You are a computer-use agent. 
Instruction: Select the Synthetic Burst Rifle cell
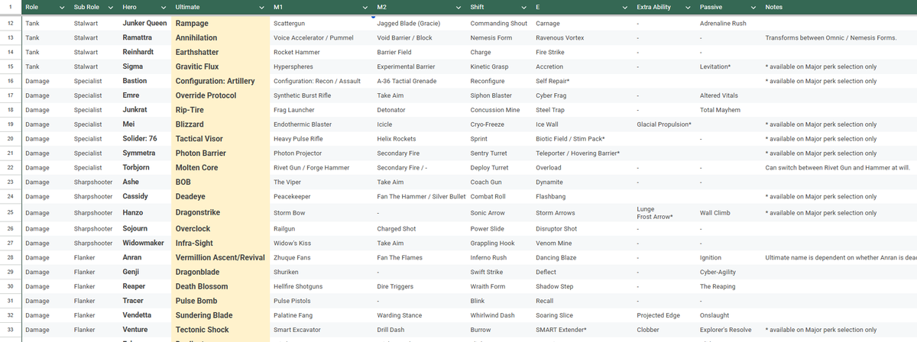tap(322, 95)
